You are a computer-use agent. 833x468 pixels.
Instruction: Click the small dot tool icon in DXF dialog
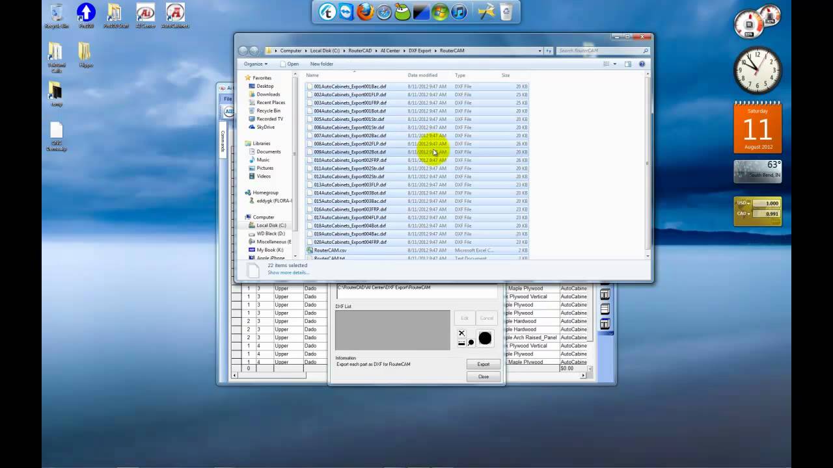(x=471, y=343)
